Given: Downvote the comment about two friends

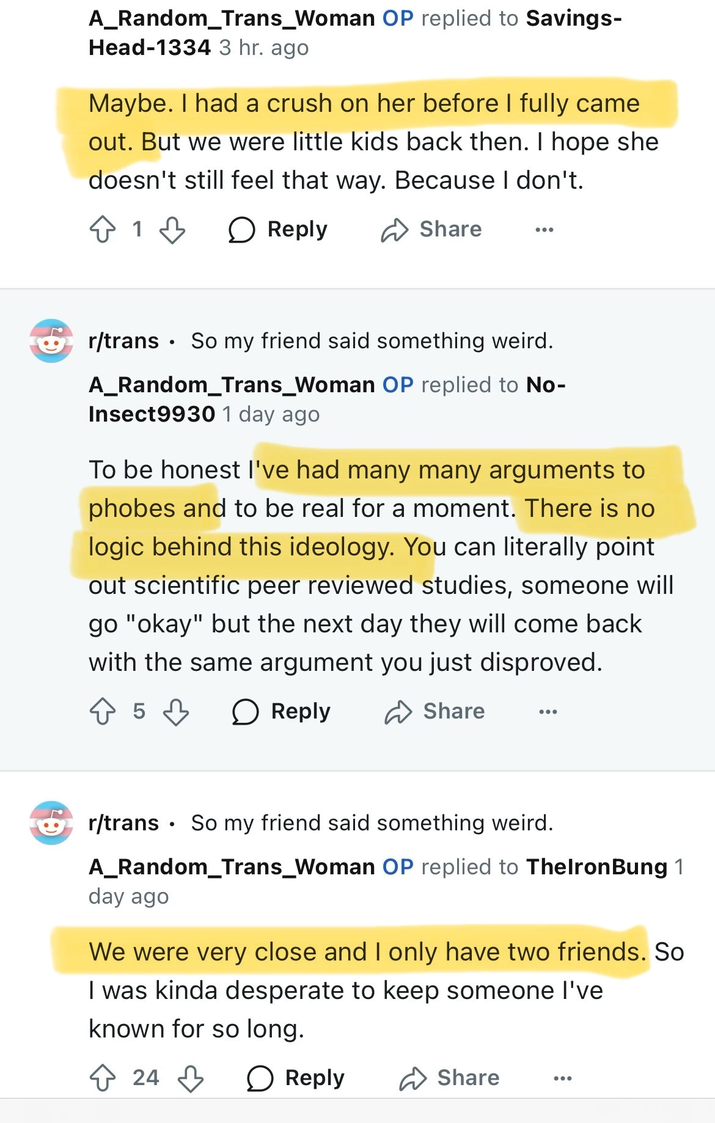Looking at the screenshot, I should tap(191, 1078).
